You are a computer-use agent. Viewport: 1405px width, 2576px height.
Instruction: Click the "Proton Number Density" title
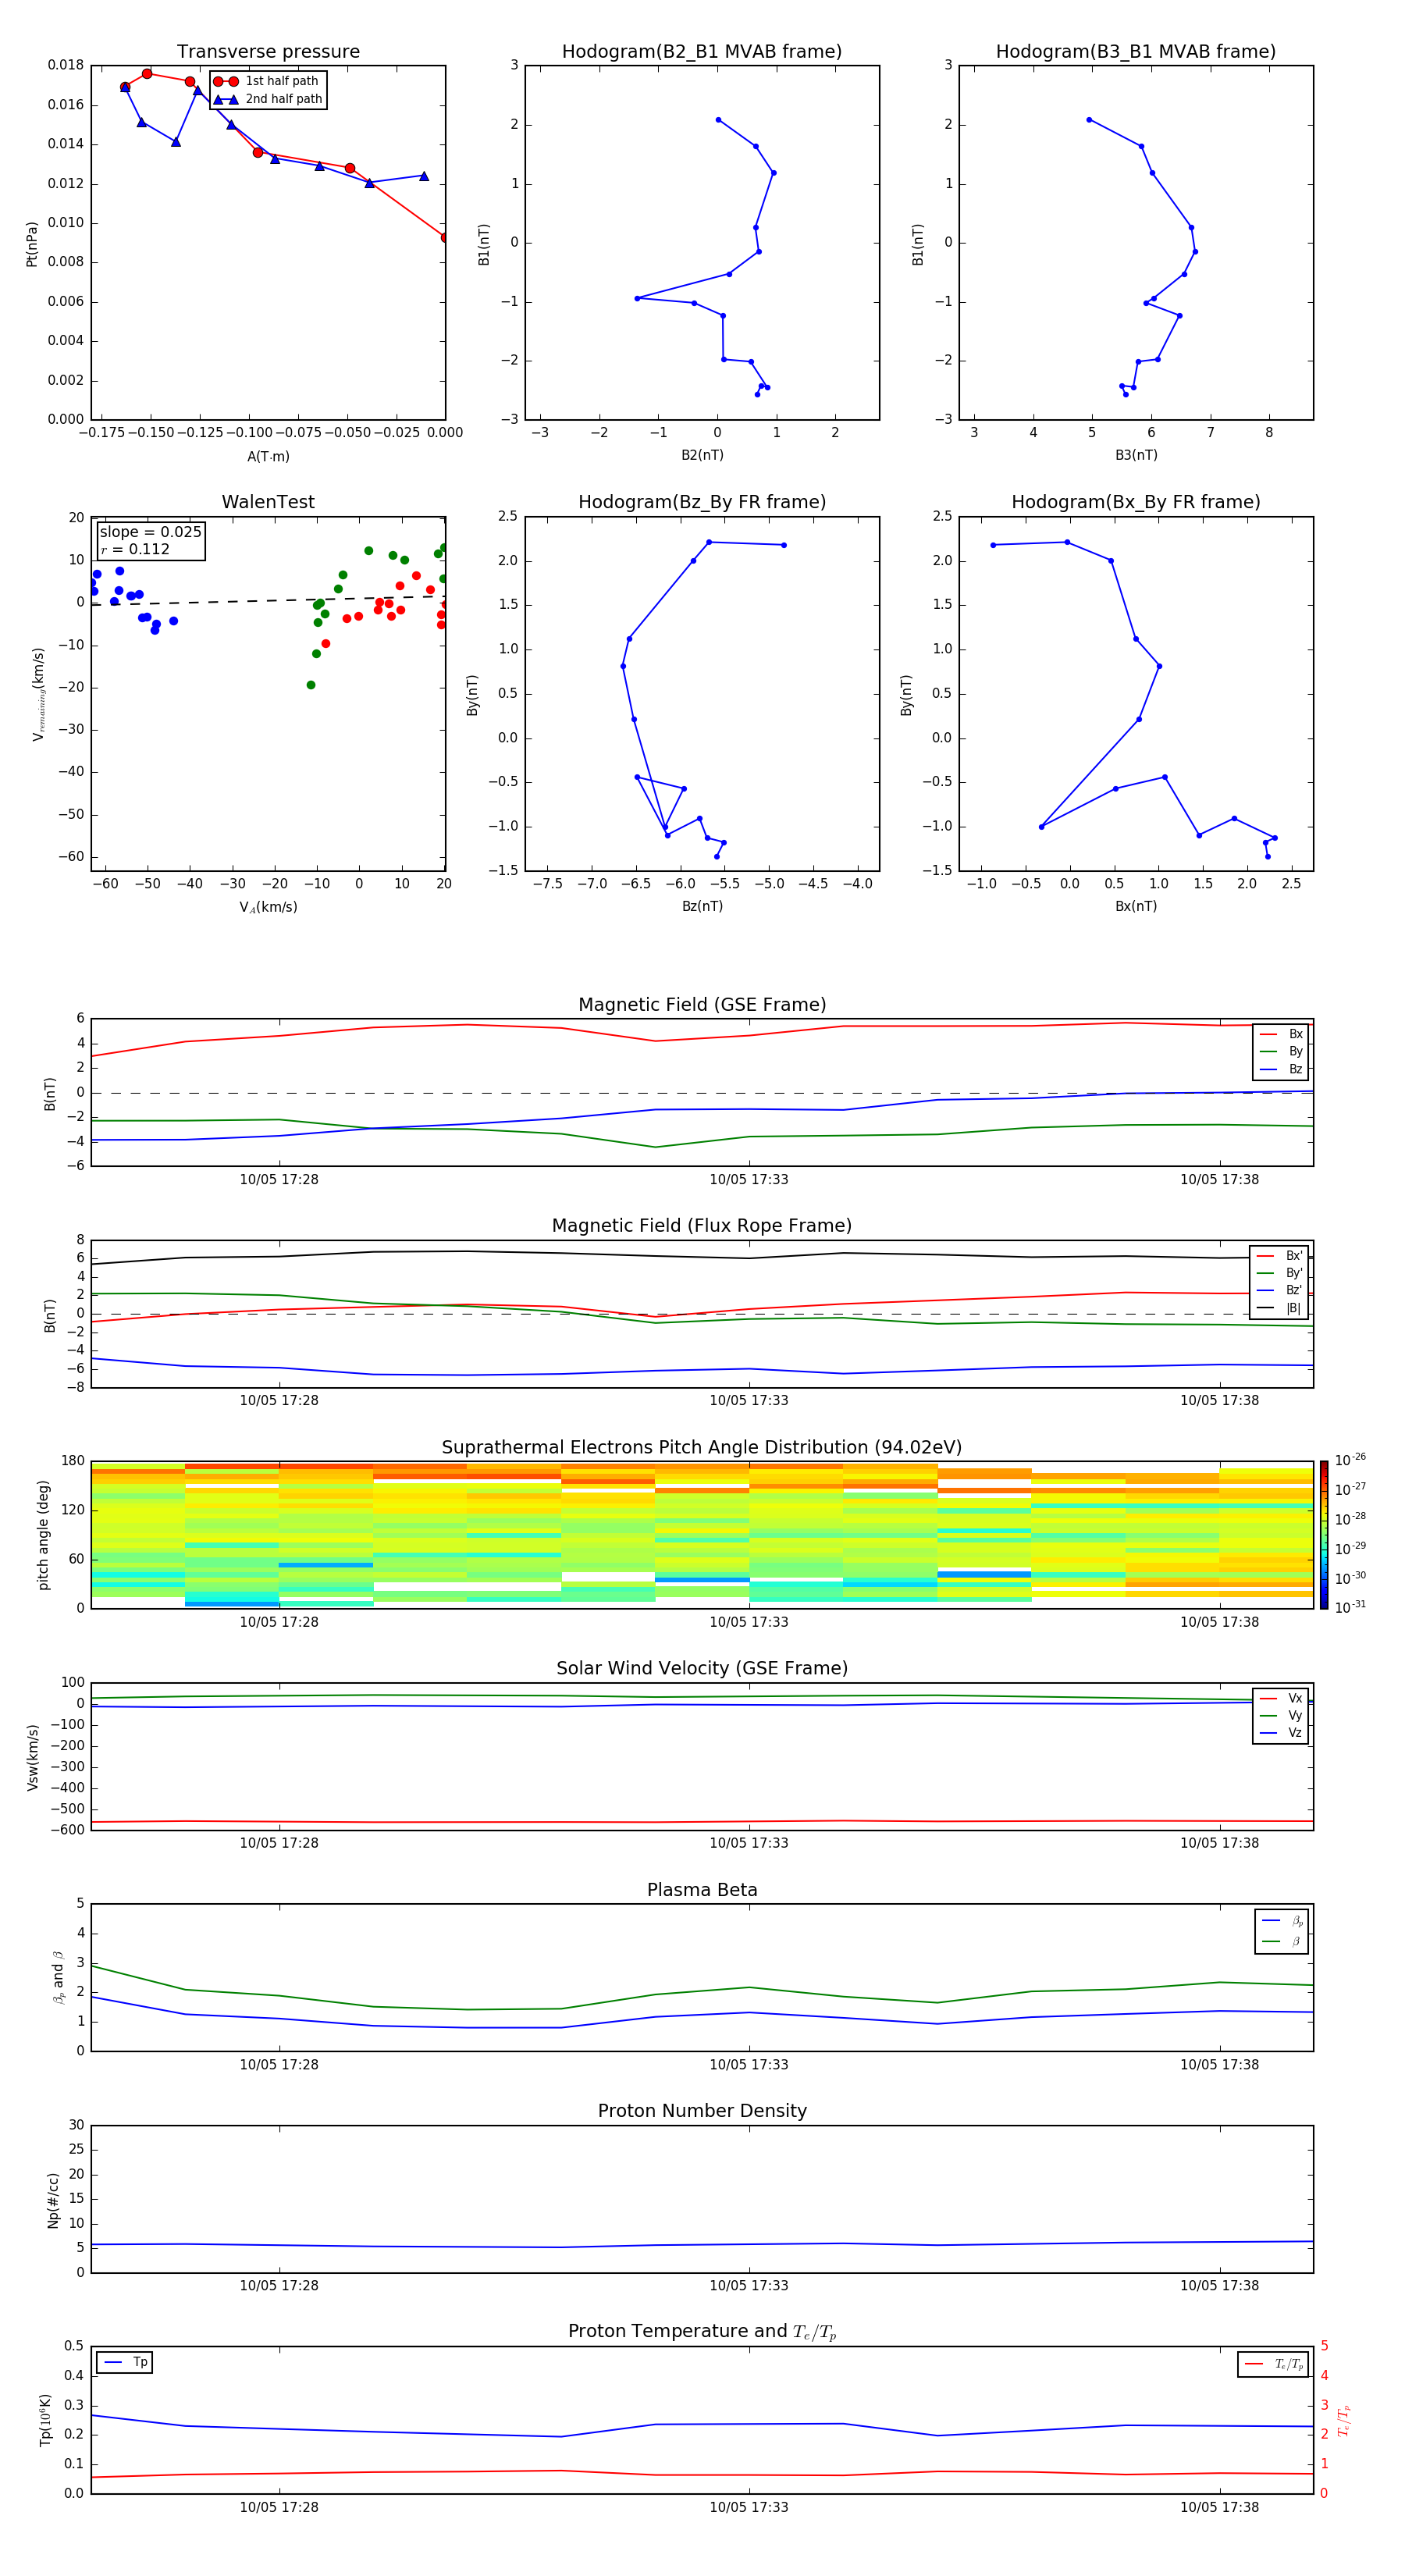702,2111
